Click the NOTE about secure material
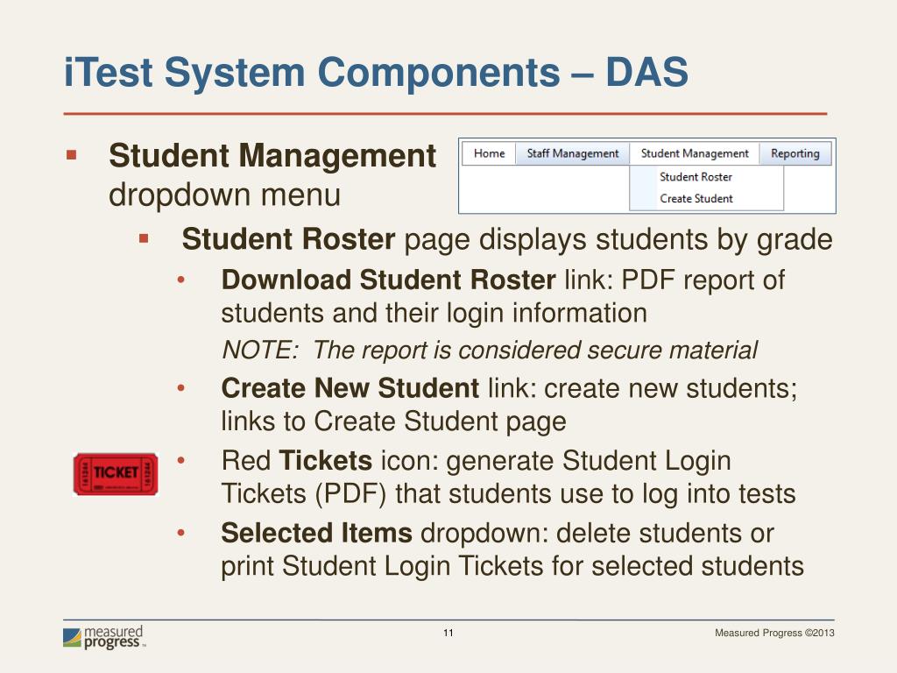The height and width of the screenshot is (673, 897). click(490, 350)
